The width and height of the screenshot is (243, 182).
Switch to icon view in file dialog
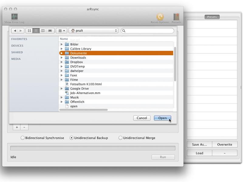[x=29, y=31]
